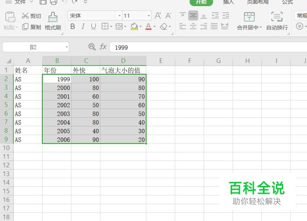The height and width of the screenshot is (221, 307).
Task: Click cell with value 100
Action: (x=86, y=79)
